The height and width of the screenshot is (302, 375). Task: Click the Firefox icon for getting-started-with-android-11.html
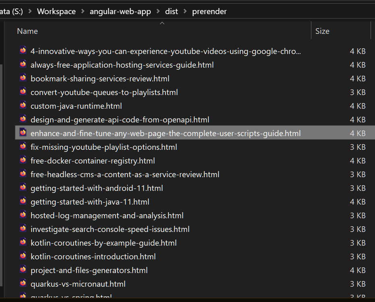[23, 188]
